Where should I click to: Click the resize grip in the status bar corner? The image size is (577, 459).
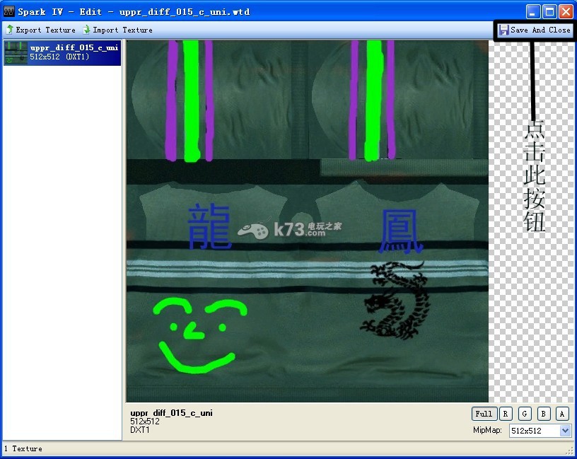point(570,450)
